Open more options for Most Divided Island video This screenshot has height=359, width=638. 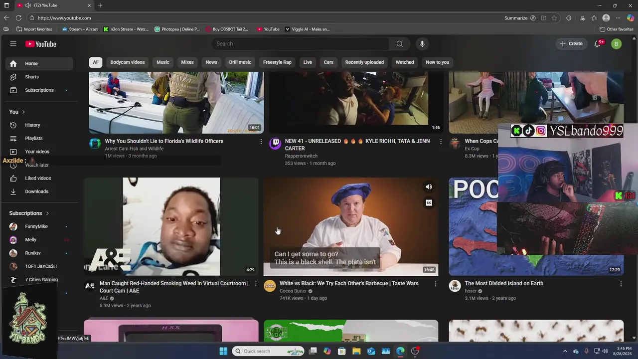[621, 284]
